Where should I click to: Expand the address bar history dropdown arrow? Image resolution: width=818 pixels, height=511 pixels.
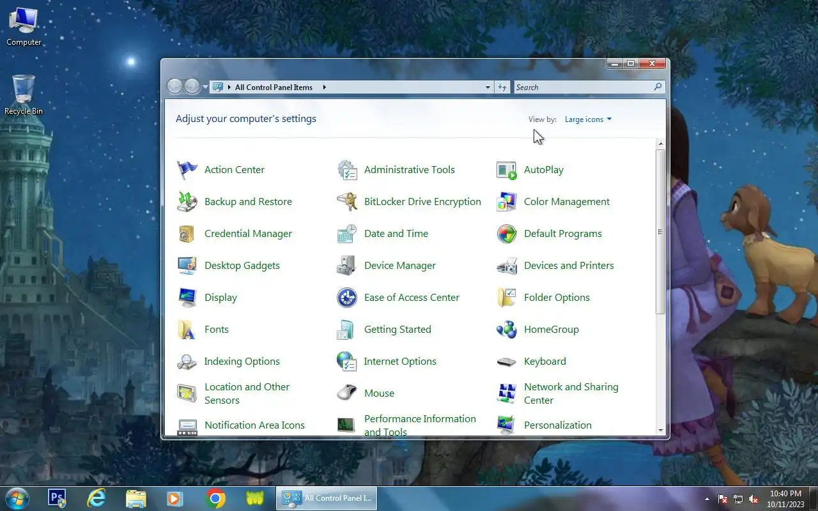tap(488, 88)
